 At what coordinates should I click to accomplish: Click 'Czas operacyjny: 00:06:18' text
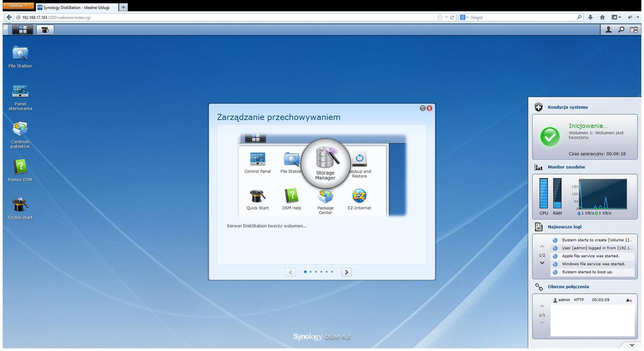(597, 154)
